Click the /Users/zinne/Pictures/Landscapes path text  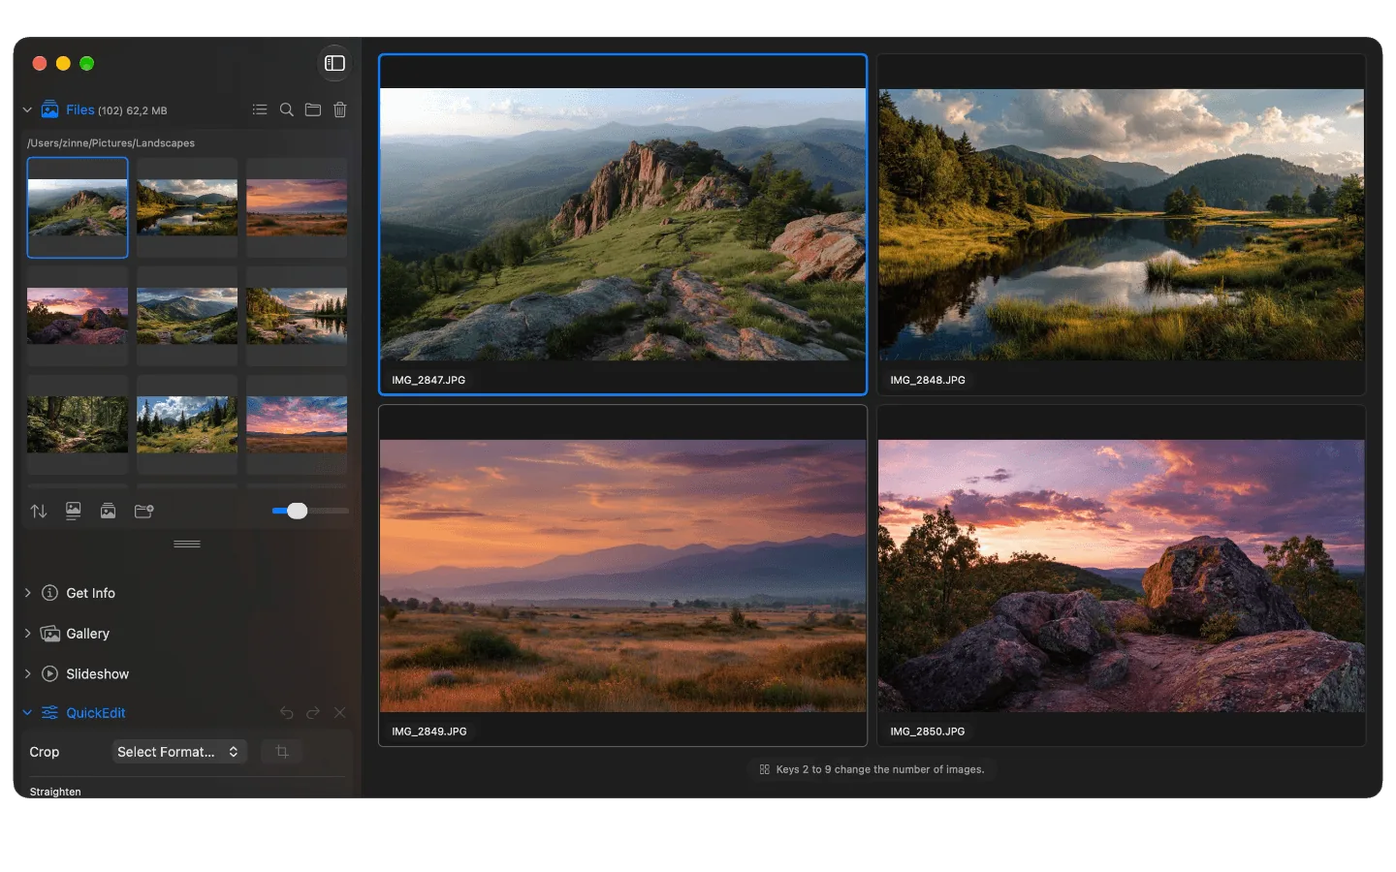[111, 143]
